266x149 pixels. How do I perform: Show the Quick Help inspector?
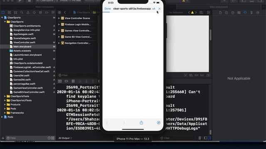(x=233, y=12)
